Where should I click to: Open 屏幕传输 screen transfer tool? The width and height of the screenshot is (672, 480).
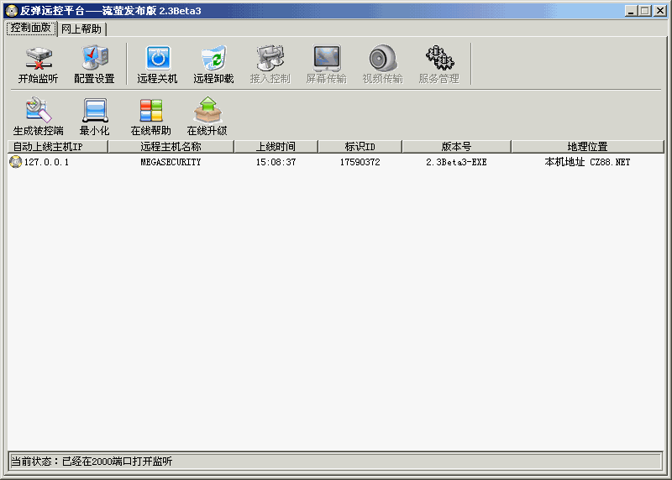(326, 65)
